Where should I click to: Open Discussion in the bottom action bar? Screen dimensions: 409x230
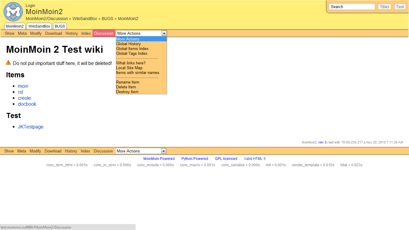pyautogui.click(x=103, y=151)
